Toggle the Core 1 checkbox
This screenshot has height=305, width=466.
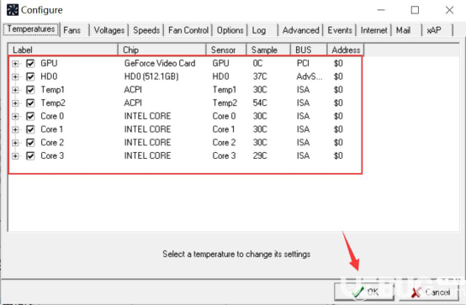pyautogui.click(x=30, y=129)
